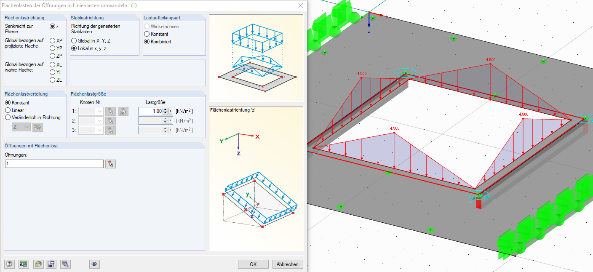This screenshot has height=272, width=593.
Task: Open the Z direction dropdown
Action: (x=21, y=127)
